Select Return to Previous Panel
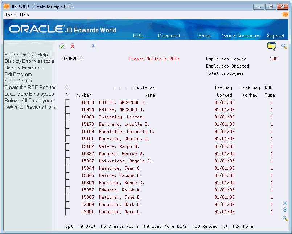Screen dimensions: 292x234 [30, 107]
